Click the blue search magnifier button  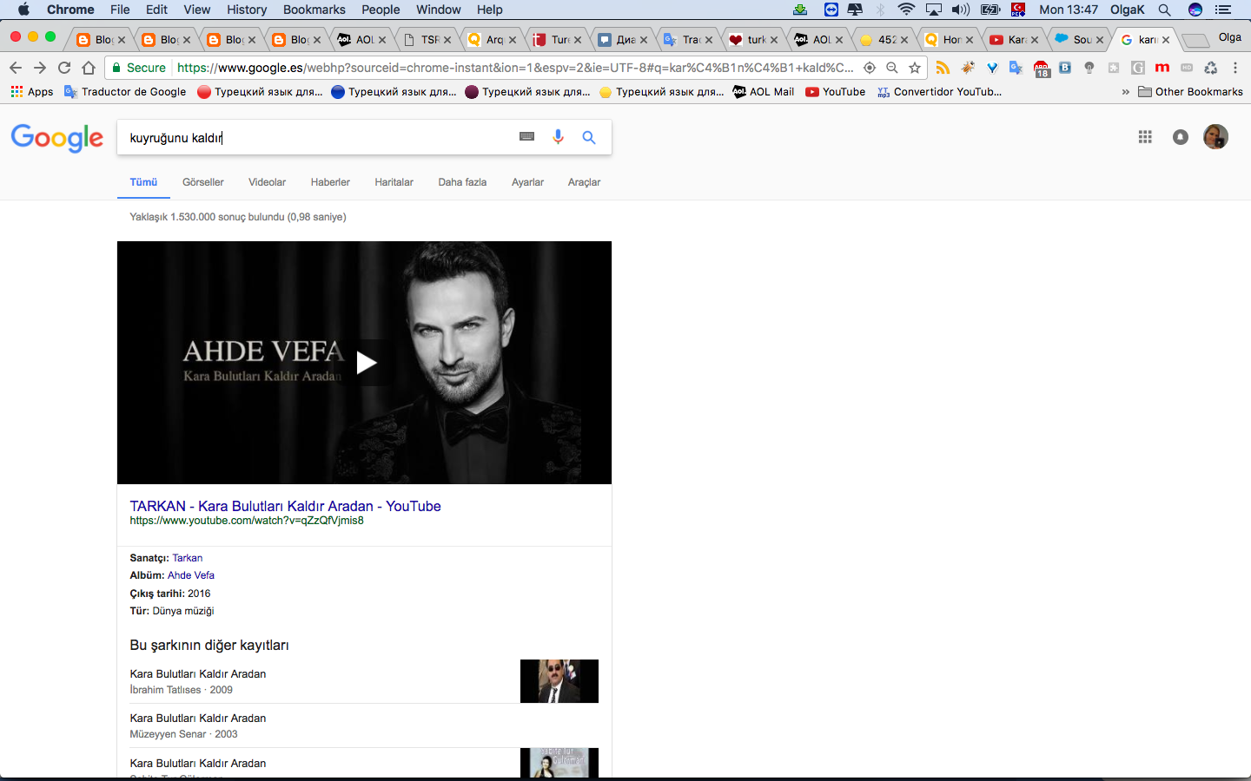(589, 137)
